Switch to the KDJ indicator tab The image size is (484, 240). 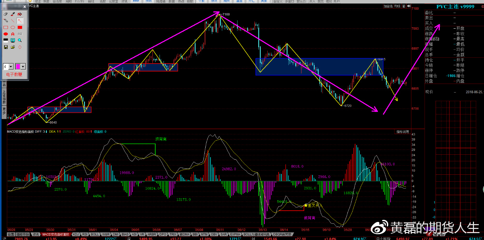[76, 234]
